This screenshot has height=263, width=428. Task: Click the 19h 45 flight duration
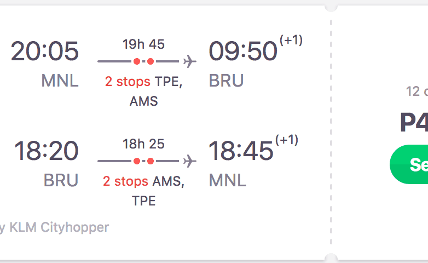tap(143, 44)
